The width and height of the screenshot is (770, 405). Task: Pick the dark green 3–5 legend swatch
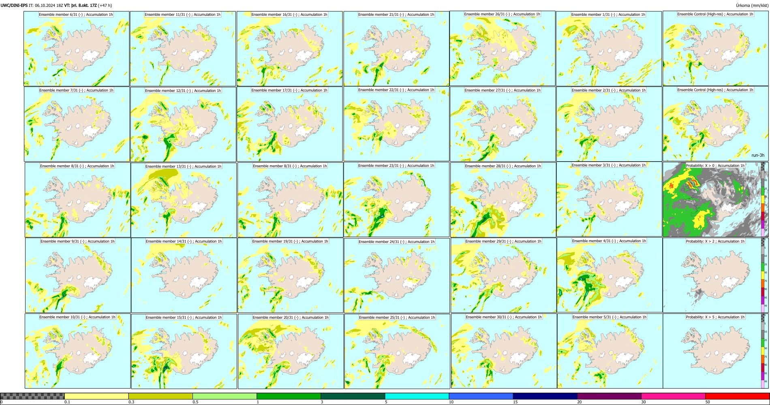pos(353,396)
